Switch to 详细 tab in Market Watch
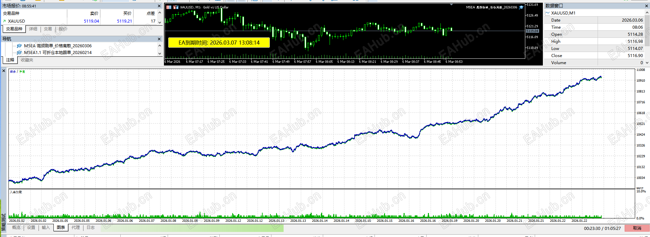This screenshot has width=650, height=237. (x=33, y=29)
